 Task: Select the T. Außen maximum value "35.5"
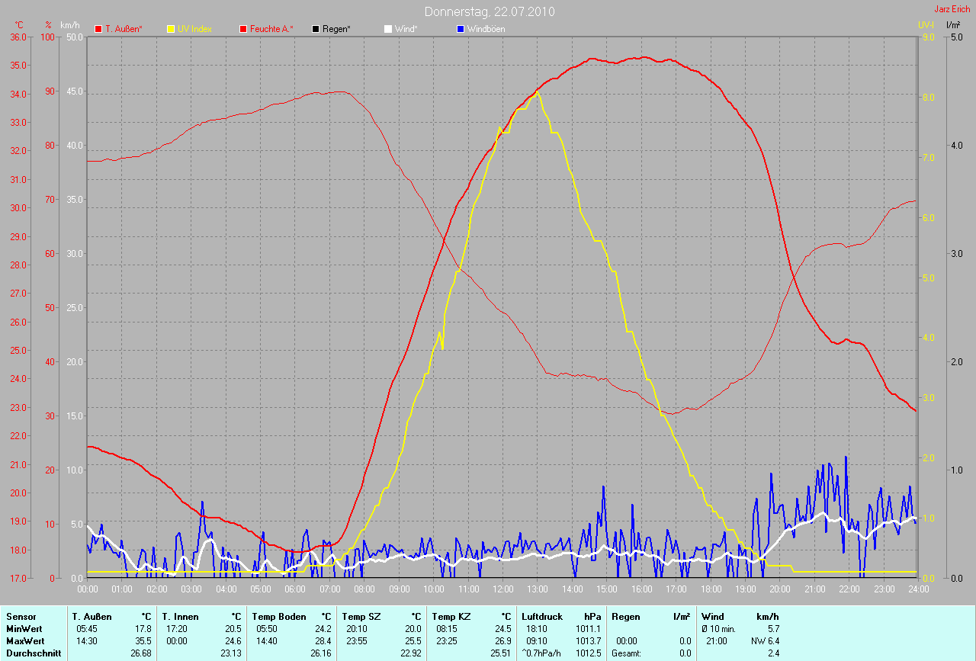click(143, 641)
